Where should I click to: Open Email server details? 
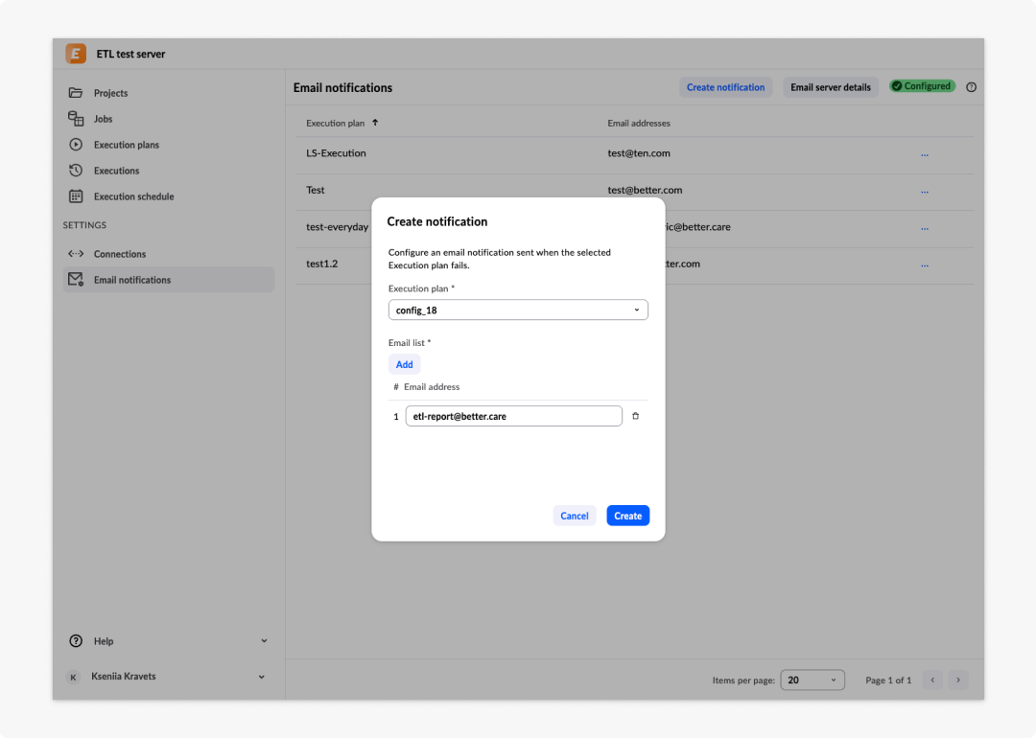pyautogui.click(x=831, y=87)
